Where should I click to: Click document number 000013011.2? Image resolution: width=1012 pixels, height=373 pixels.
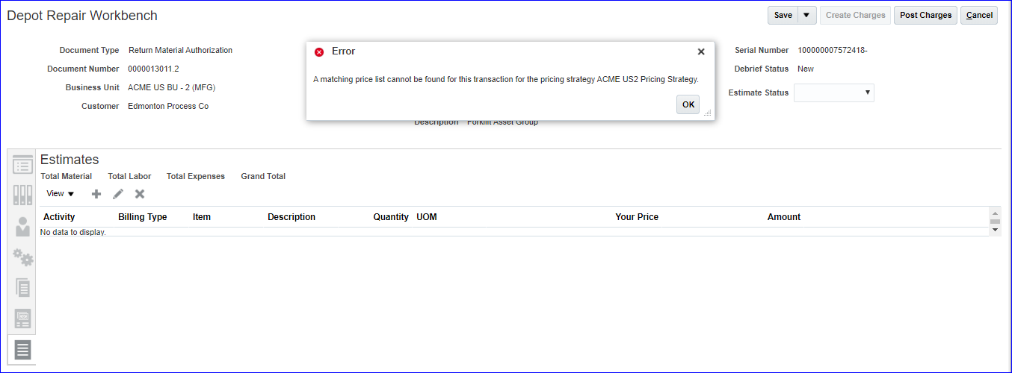click(153, 69)
